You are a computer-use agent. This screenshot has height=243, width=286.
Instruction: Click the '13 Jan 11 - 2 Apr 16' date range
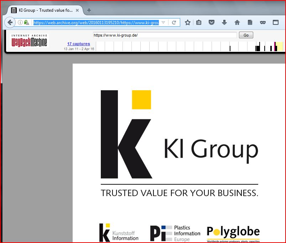pos(79,49)
